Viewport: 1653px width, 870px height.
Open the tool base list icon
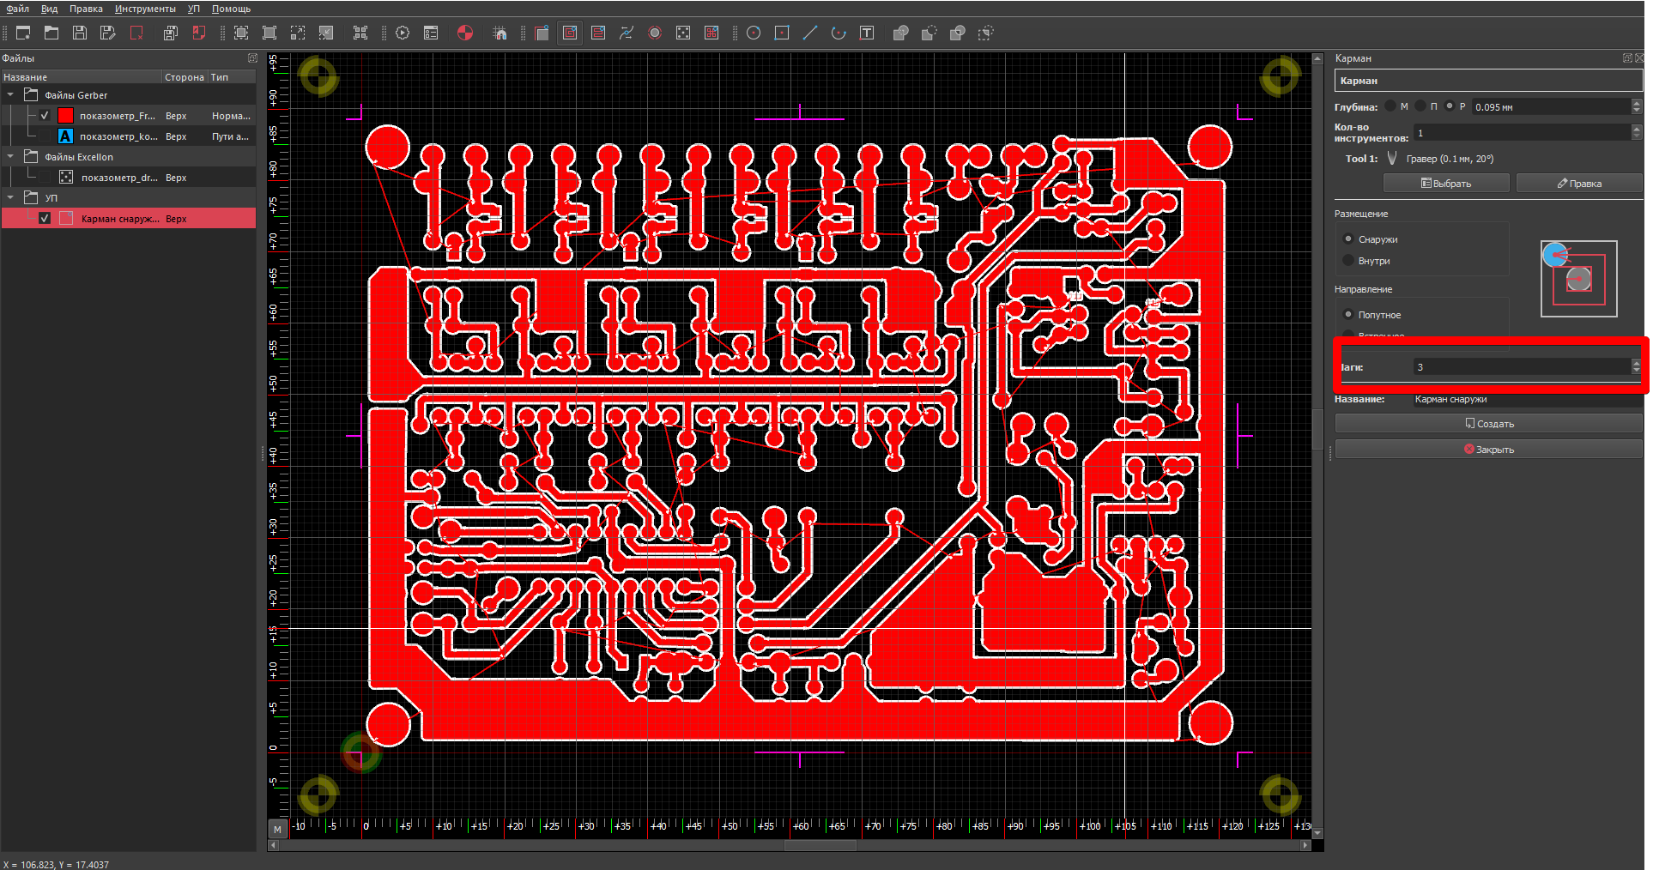(431, 33)
